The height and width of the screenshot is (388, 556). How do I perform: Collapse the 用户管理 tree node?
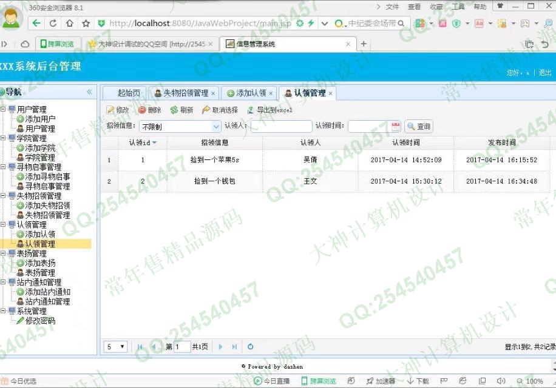(x=3, y=109)
